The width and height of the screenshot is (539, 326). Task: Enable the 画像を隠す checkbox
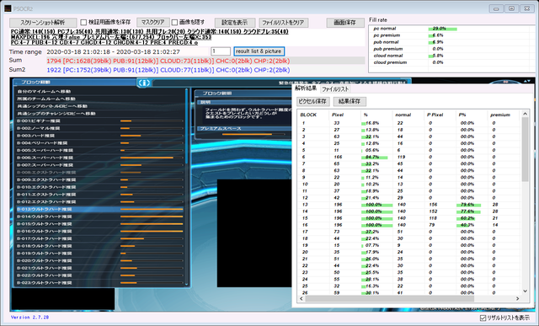(x=174, y=23)
